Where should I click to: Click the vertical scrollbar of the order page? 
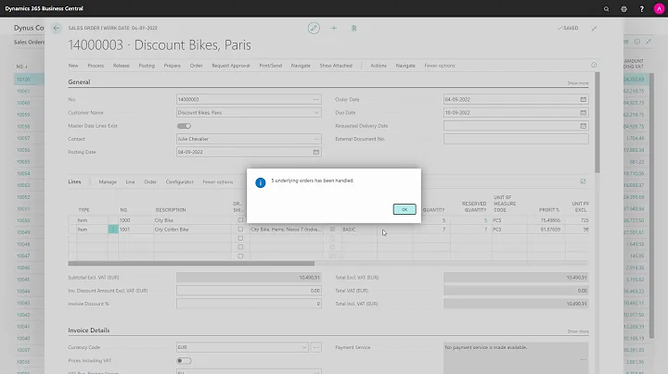597,123
